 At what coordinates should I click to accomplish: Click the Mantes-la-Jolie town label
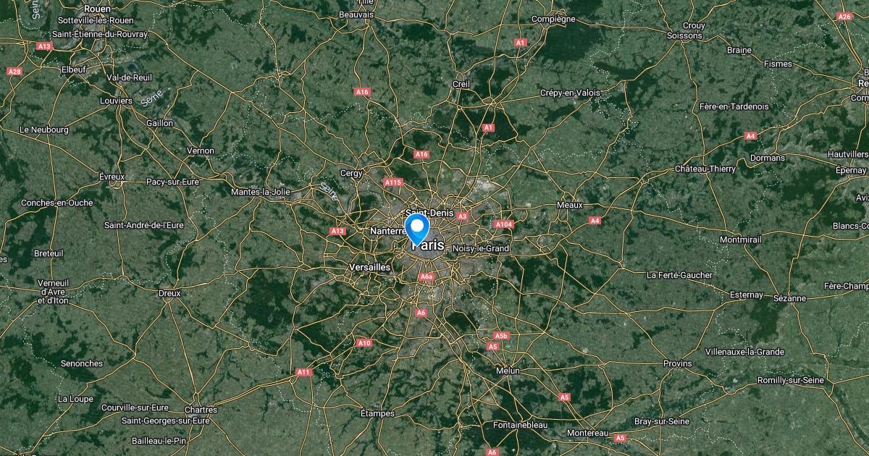261,192
